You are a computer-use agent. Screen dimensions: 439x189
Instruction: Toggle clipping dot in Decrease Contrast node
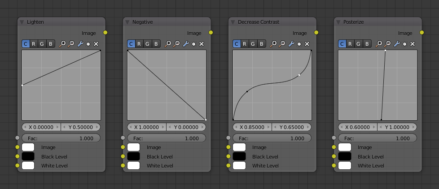[299, 44]
